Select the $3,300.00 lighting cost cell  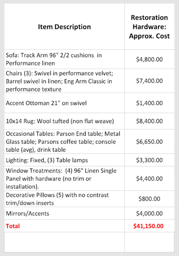[x=150, y=160]
